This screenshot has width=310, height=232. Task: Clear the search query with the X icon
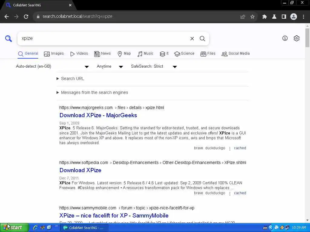[x=192, y=39]
